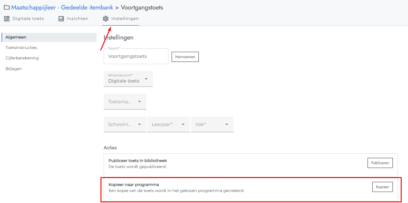Click the Inzichten chart icon
This screenshot has height=203, width=408.
(61, 19)
